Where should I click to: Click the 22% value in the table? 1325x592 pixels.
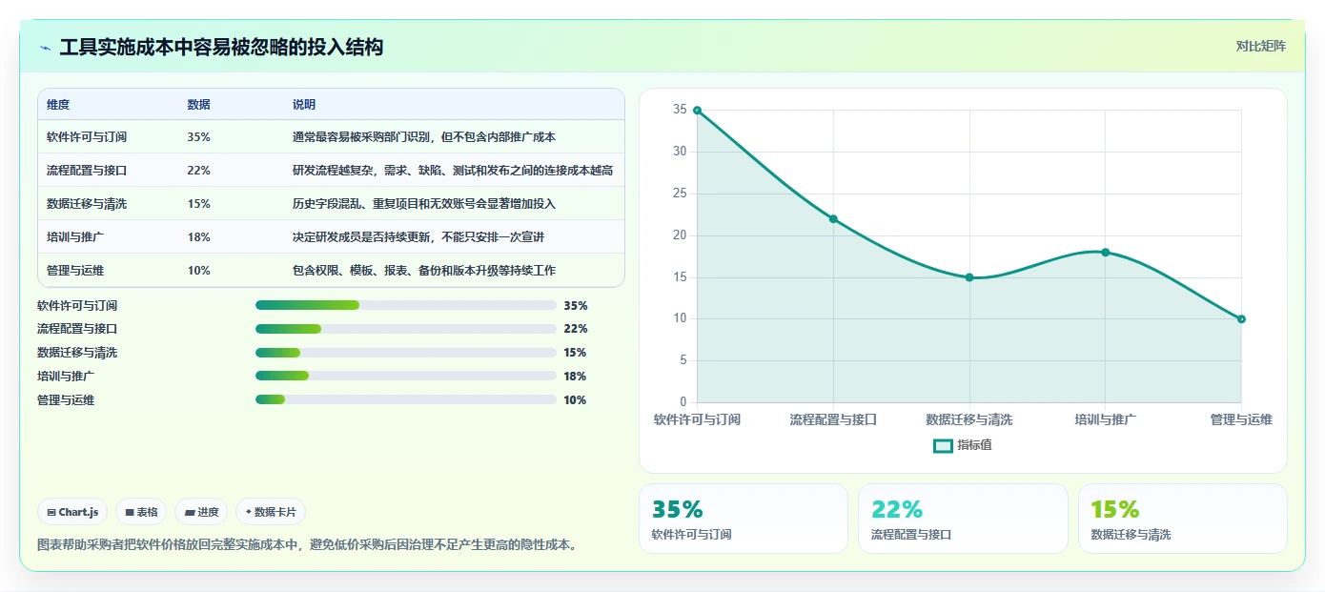point(198,171)
